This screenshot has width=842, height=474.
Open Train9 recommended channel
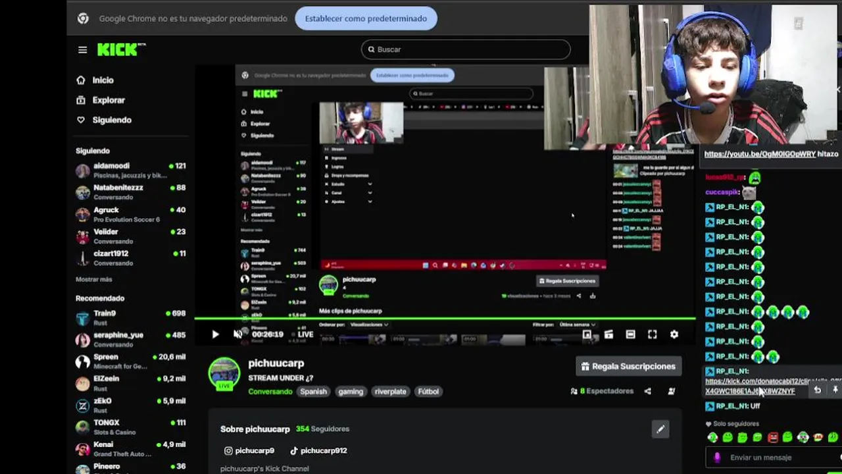click(x=131, y=318)
